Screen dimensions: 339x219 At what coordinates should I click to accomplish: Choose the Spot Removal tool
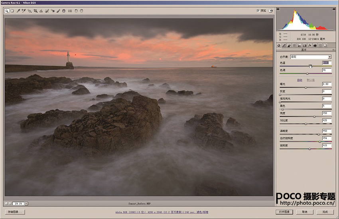click(x=47, y=11)
